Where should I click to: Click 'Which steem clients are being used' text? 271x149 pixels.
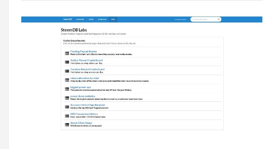(86, 126)
